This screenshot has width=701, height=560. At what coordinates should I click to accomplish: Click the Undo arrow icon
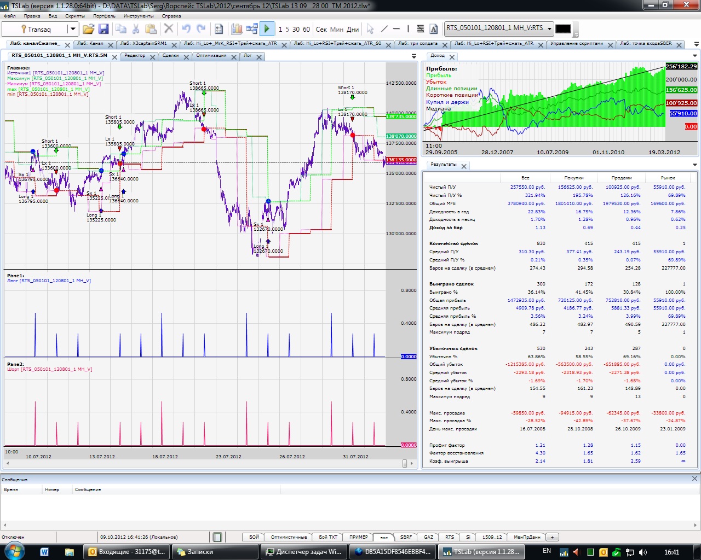tap(186, 29)
